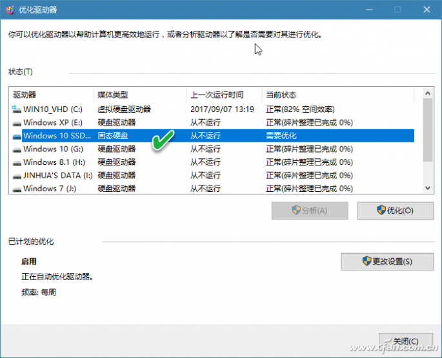
Task: Click the 固态硬盘 media type cell
Action: point(113,136)
